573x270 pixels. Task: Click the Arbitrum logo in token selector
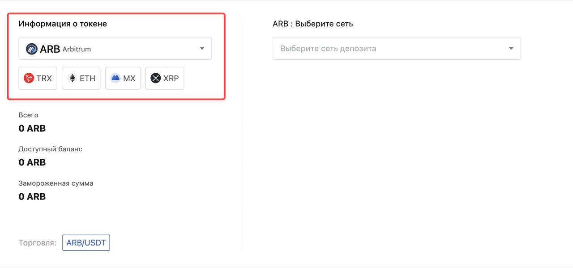click(x=31, y=49)
